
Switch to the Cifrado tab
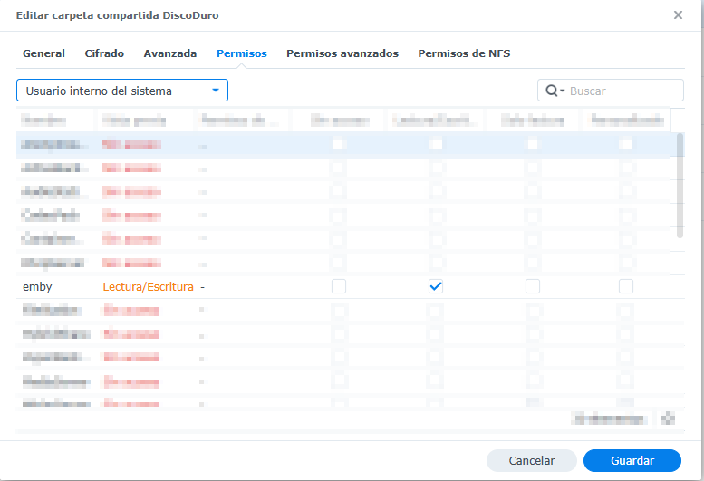pos(104,53)
